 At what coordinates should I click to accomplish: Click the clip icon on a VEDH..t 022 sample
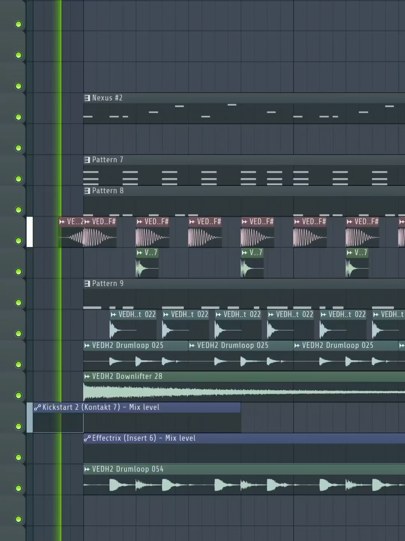pos(113,314)
